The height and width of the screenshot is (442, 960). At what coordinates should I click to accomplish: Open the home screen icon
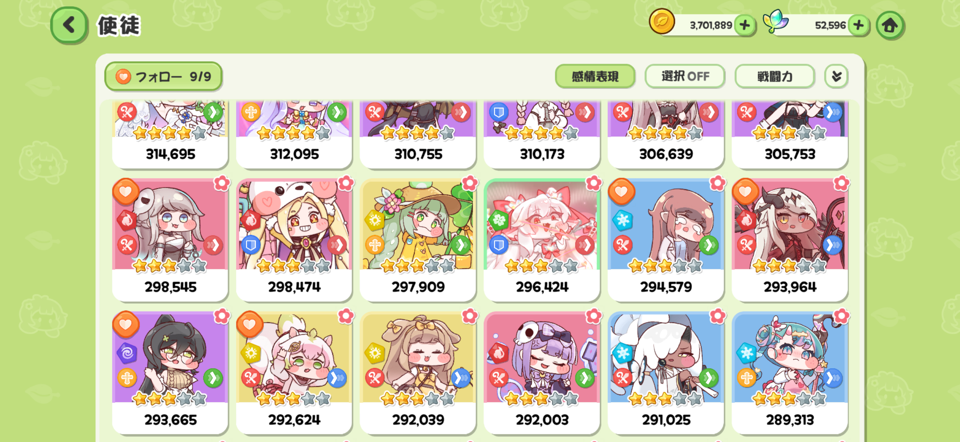coord(890,25)
